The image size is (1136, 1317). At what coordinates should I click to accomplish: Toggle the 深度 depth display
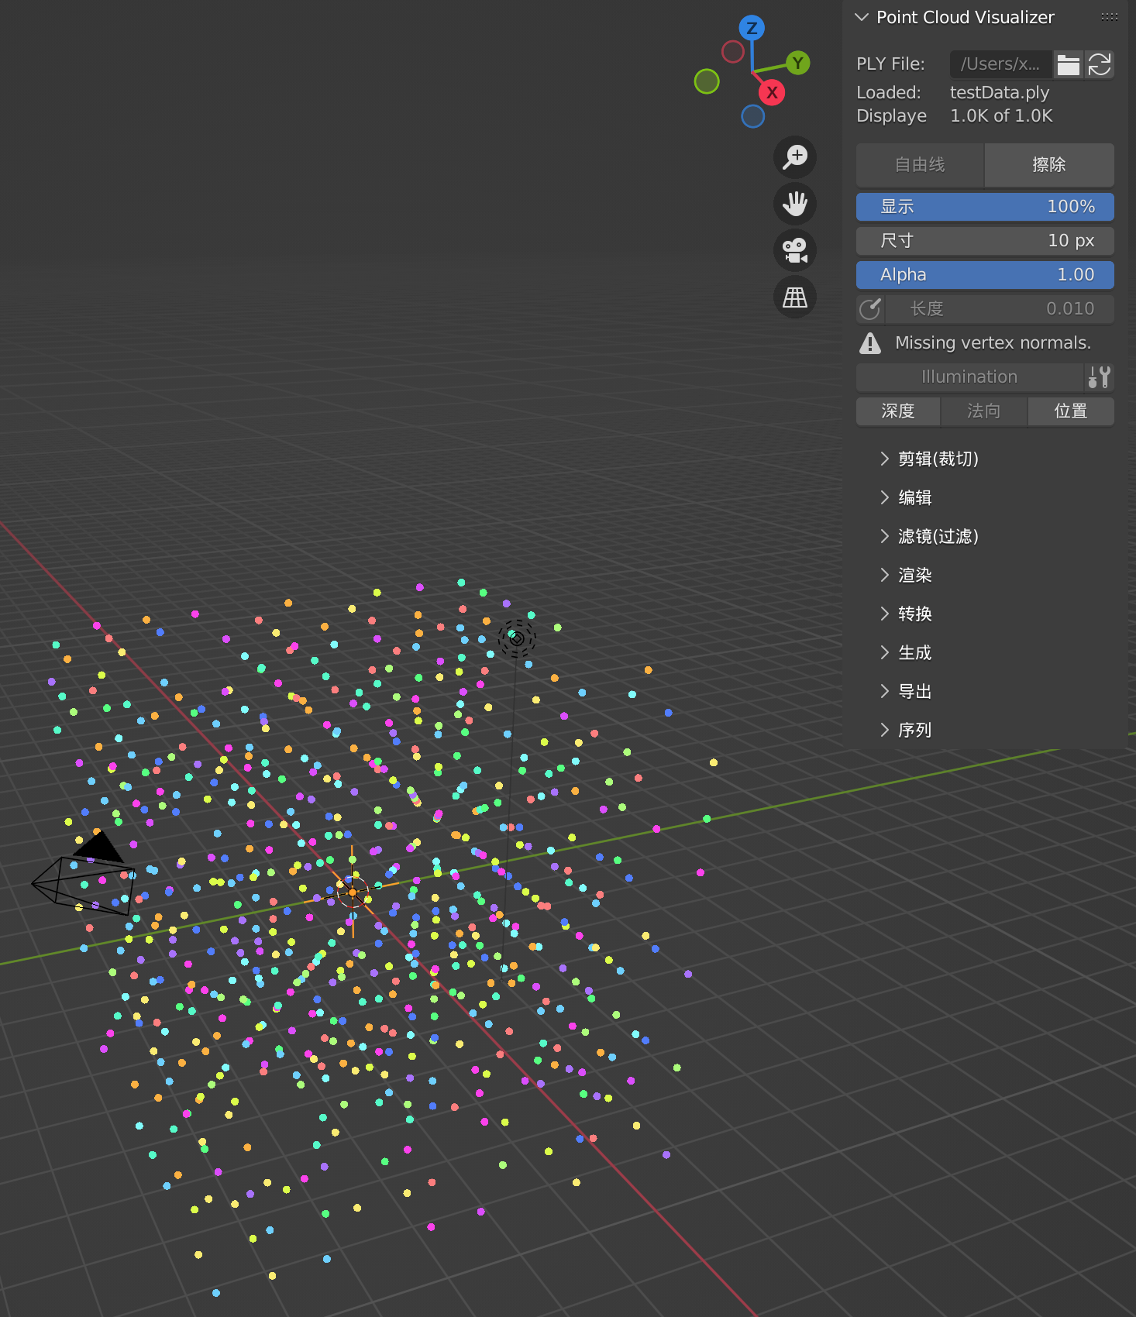pos(898,411)
